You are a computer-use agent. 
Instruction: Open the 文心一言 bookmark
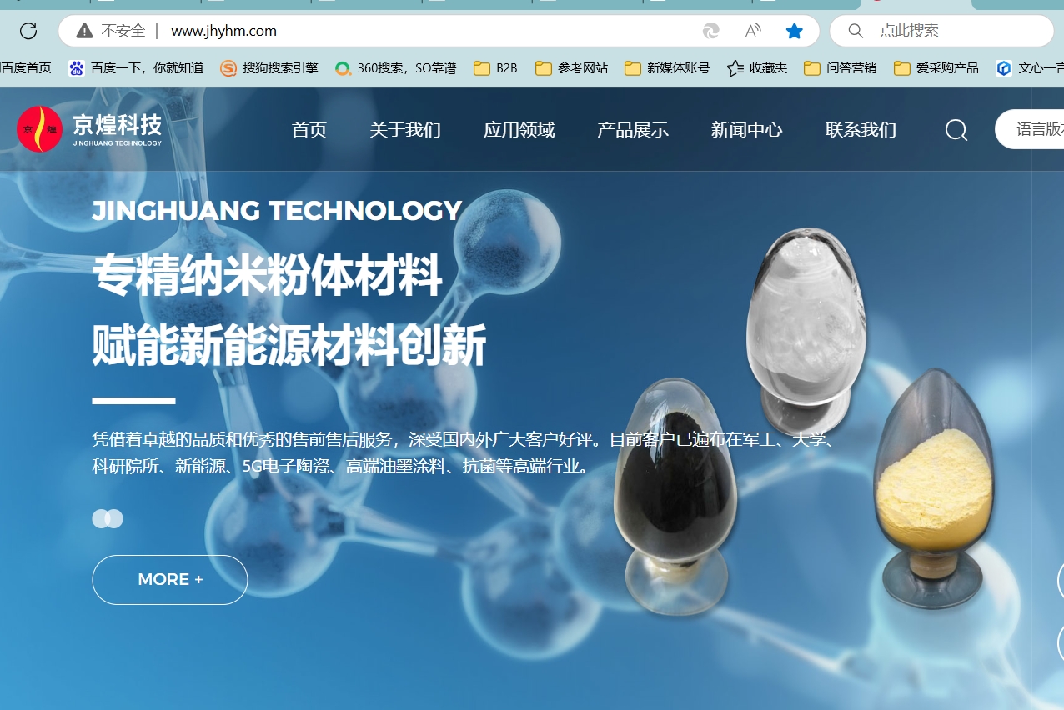point(1029,68)
